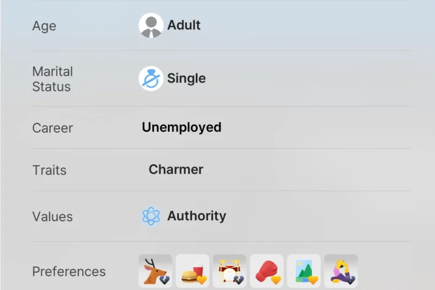Click the Adult age text
435x290 pixels.
[x=184, y=25]
